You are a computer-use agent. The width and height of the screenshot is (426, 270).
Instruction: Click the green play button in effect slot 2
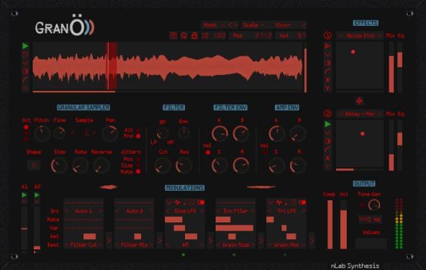click(x=327, y=124)
